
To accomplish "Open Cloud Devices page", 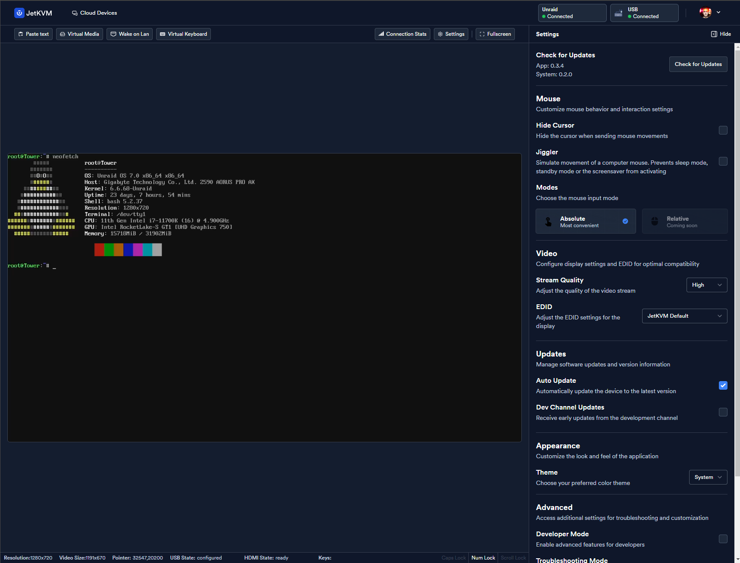I will point(94,13).
